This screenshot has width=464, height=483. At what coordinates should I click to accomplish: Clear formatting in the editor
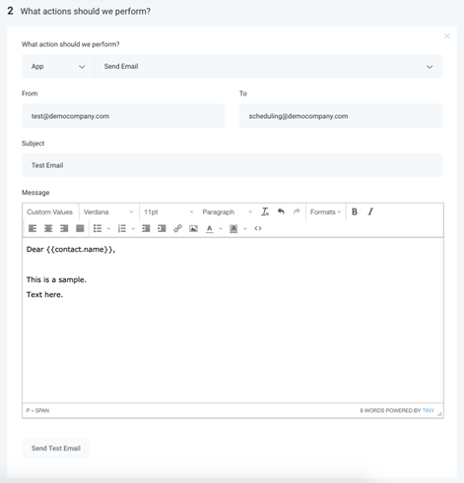point(265,211)
